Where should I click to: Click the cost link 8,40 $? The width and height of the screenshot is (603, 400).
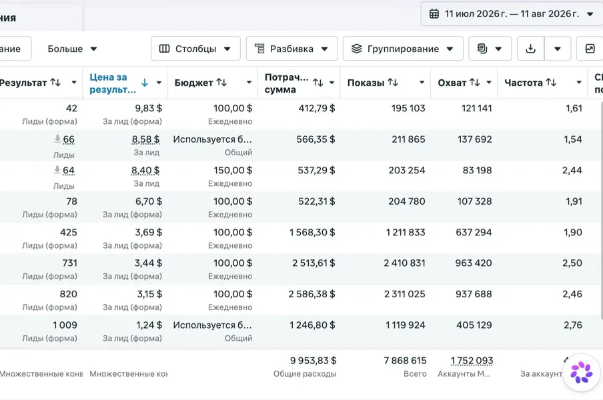pos(145,170)
